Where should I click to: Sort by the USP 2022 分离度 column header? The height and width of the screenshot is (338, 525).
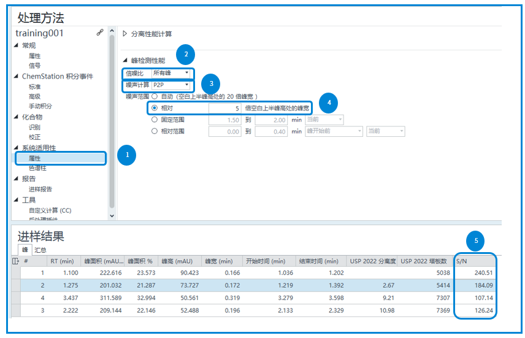click(372, 261)
